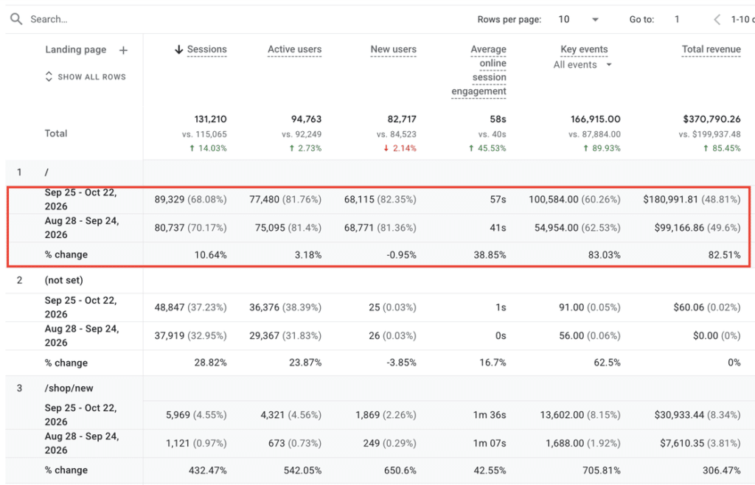Viewport: 755px width, 485px height.
Task: Click the 10.64% change cell
Action: point(210,255)
